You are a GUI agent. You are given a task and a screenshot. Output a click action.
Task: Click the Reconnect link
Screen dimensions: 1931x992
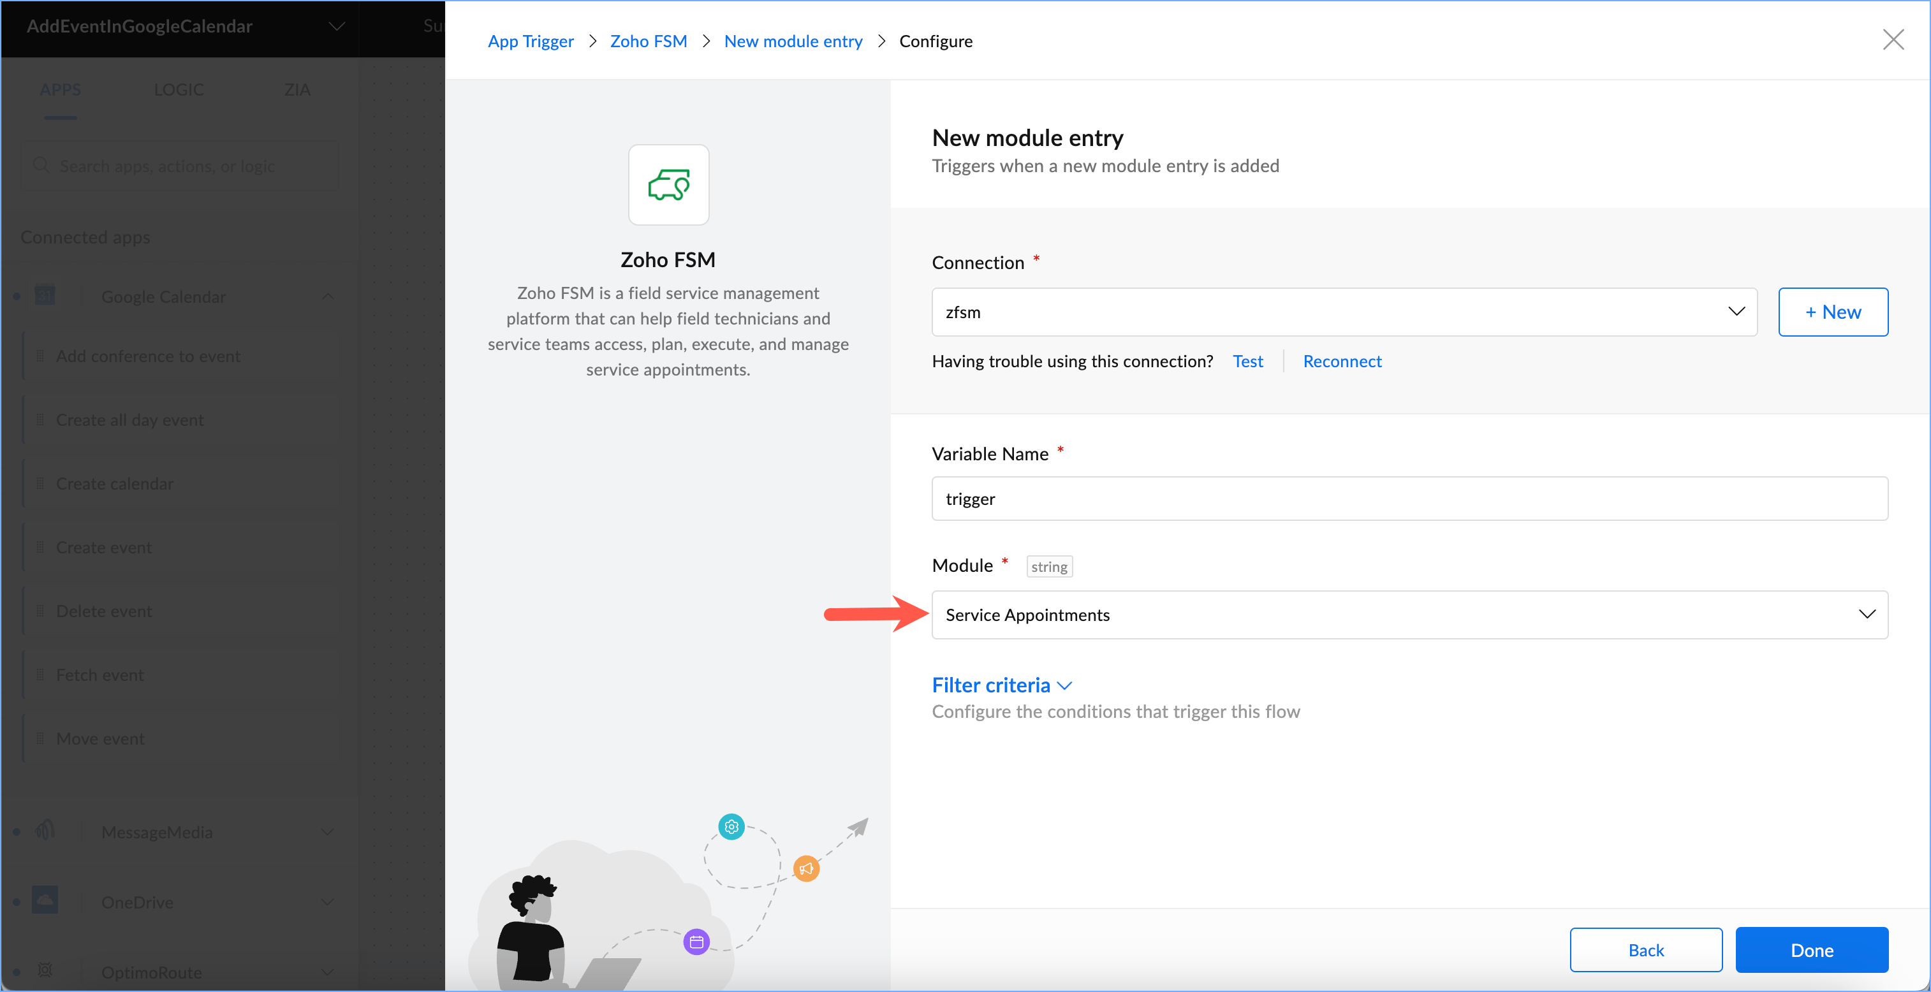click(x=1341, y=361)
